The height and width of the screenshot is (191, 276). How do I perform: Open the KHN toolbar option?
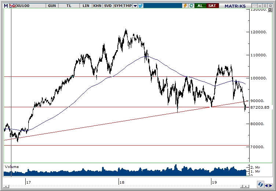(x=97, y=6)
